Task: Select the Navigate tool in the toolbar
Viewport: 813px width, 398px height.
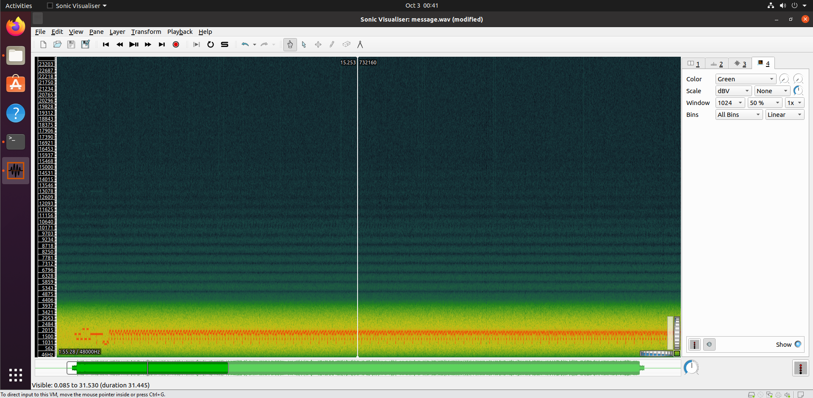Action: [x=290, y=44]
